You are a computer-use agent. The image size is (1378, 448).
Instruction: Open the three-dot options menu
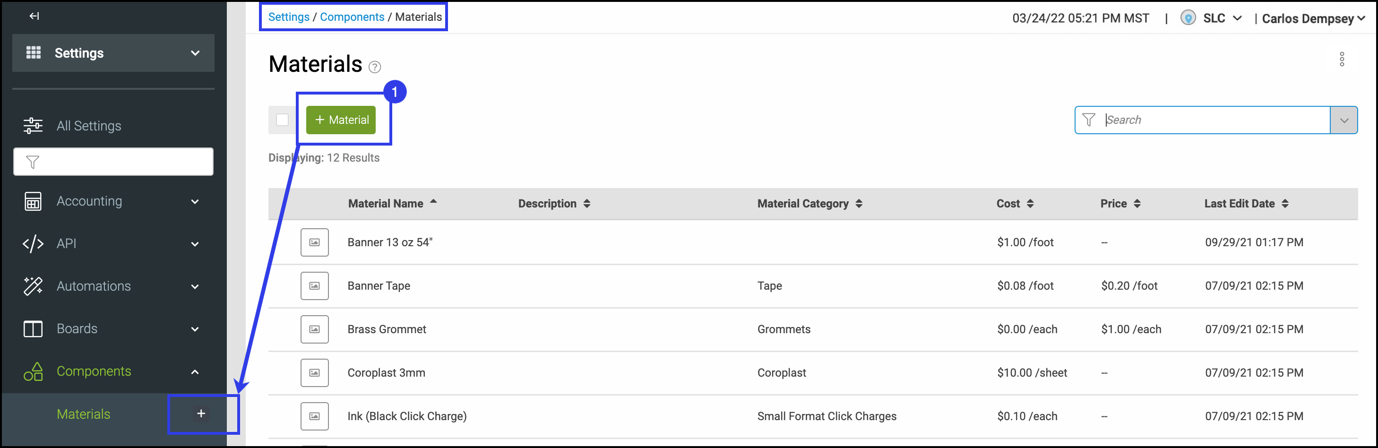pyautogui.click(x=1341, y=59)
